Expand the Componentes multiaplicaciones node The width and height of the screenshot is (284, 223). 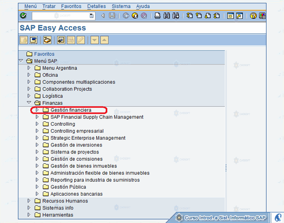coord(29,82)
